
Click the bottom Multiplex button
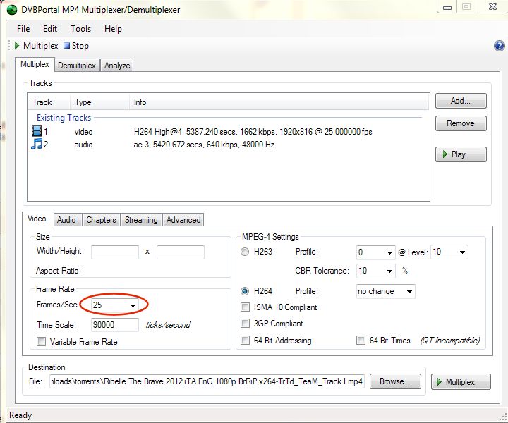pos(461,382)
